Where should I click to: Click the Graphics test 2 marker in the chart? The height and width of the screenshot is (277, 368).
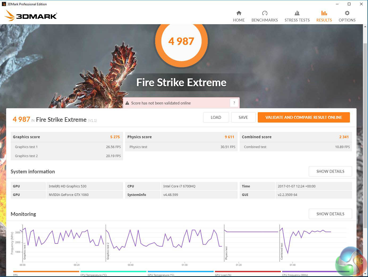coord(108,251)
